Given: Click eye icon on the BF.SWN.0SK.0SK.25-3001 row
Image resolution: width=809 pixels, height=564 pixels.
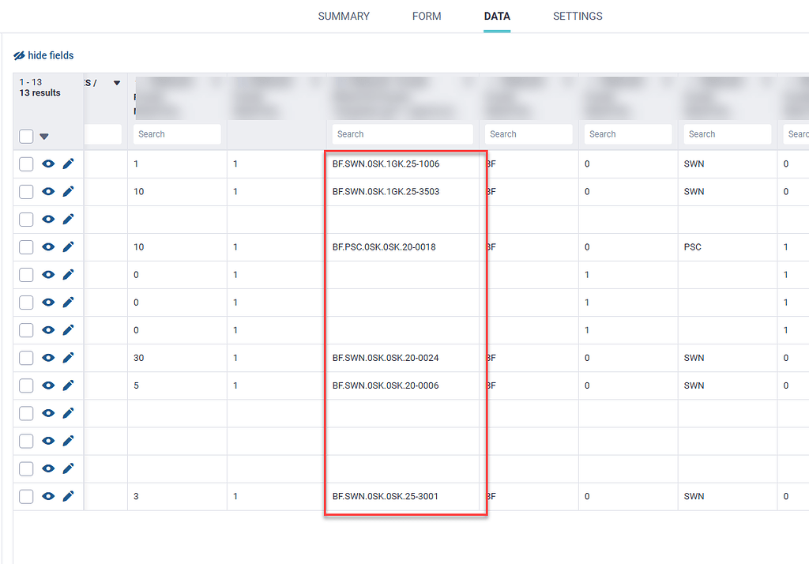Looking at the screenshot, I should pyautogui.click(x=48, y=495).
